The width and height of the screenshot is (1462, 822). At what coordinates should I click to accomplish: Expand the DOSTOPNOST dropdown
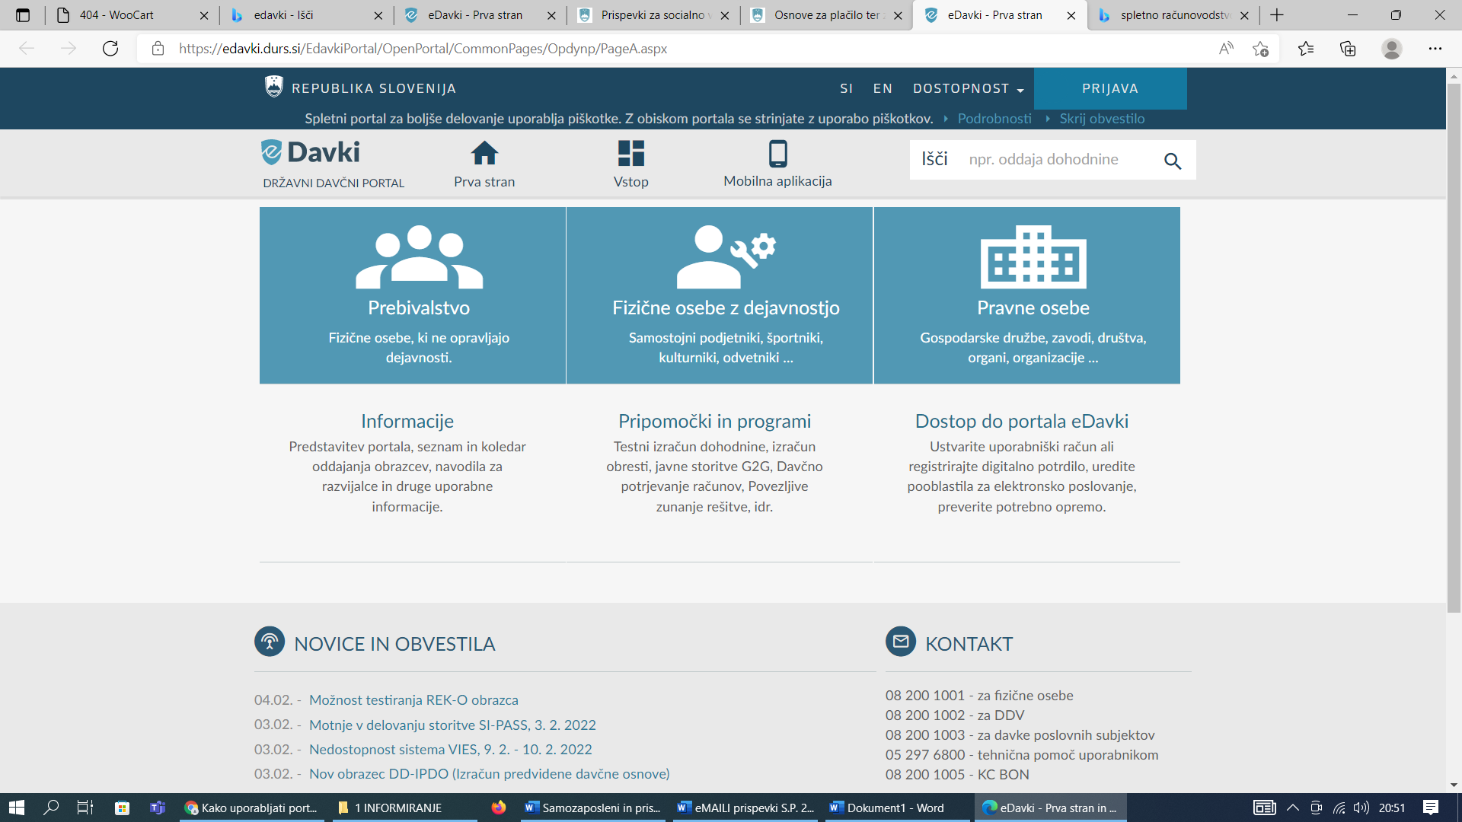(x=969, y=88)
